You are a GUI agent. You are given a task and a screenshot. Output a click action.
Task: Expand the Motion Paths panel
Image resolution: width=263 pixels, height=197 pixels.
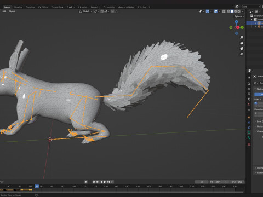point(259,126)
